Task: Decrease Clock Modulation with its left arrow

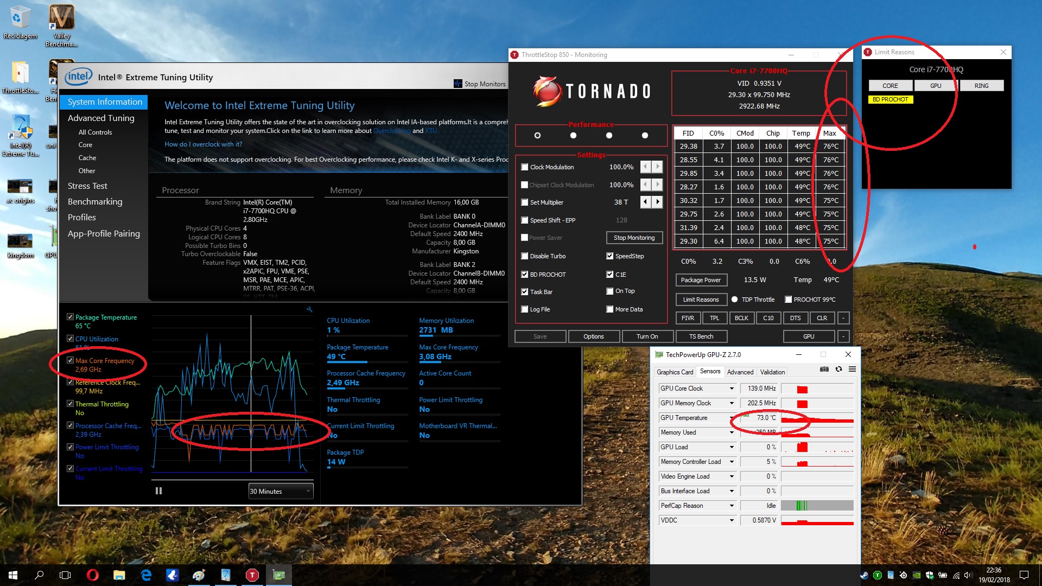Action: click(645, 167)
